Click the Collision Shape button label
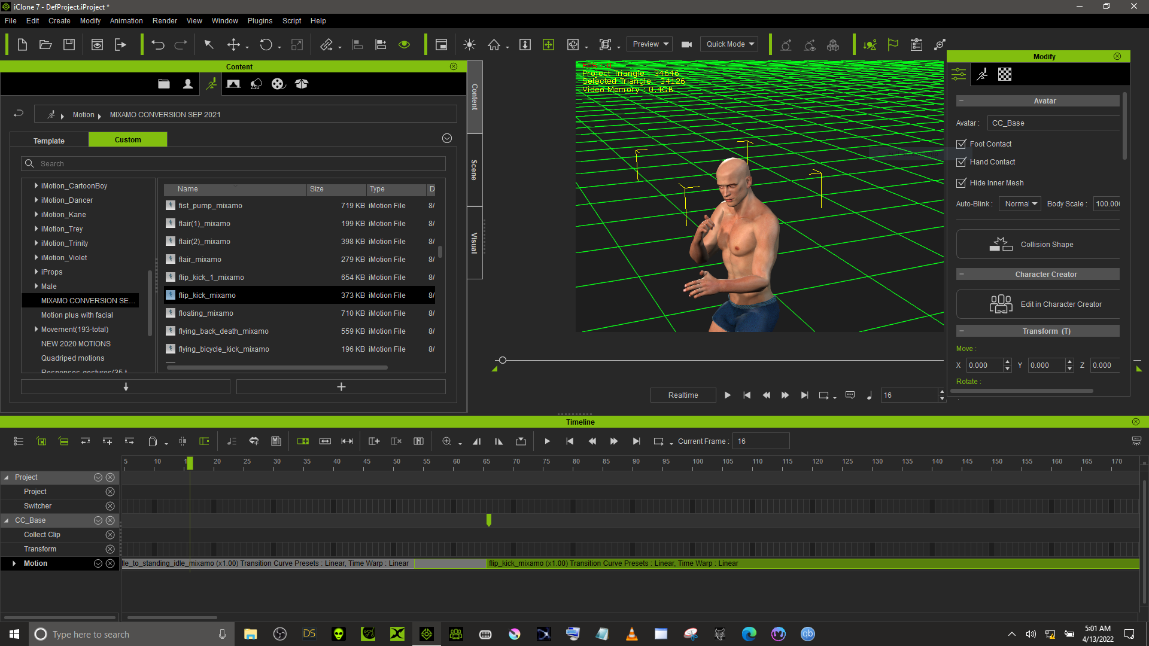The width and height of the screenshot is (1149, 646). (x=1047, y=245)
